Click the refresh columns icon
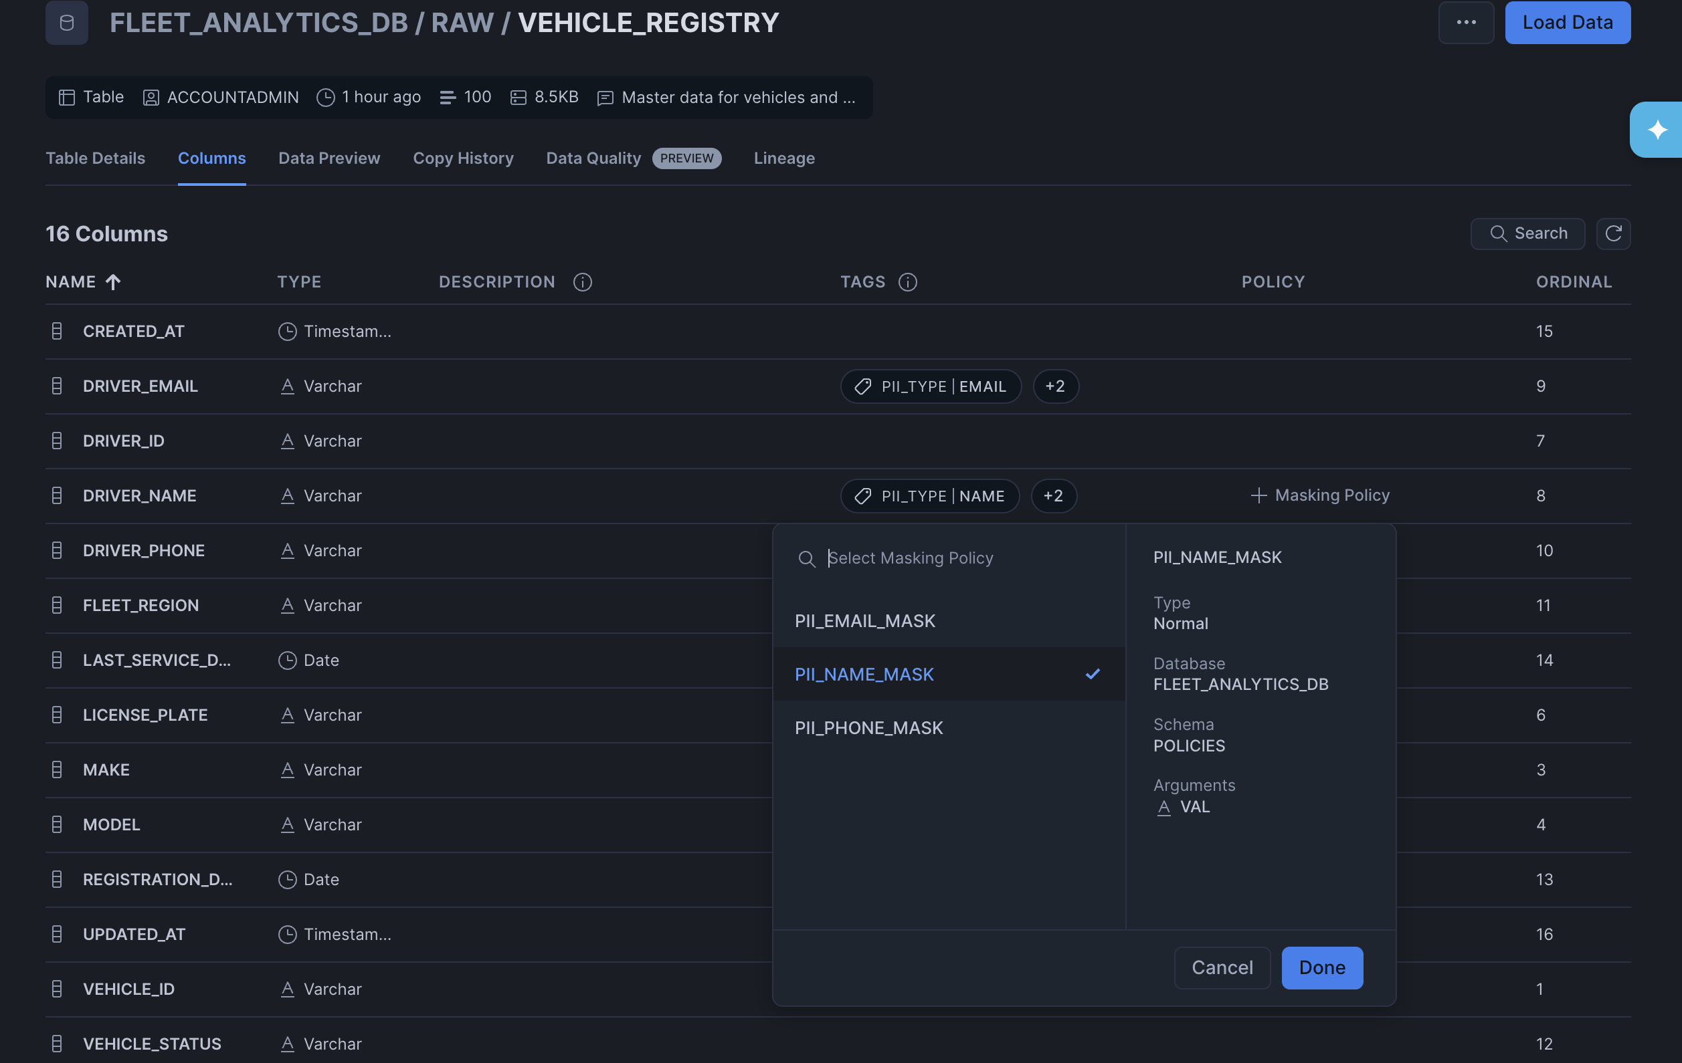This screenshot has height=1063, width=1682. click(1612, 233)
